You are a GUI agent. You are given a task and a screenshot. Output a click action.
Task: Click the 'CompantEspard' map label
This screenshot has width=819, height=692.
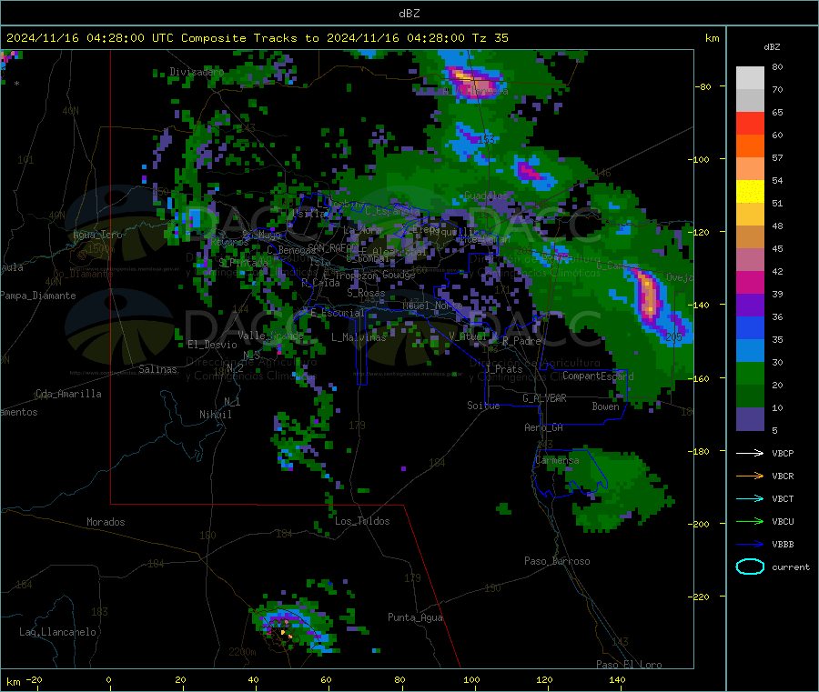598,376
